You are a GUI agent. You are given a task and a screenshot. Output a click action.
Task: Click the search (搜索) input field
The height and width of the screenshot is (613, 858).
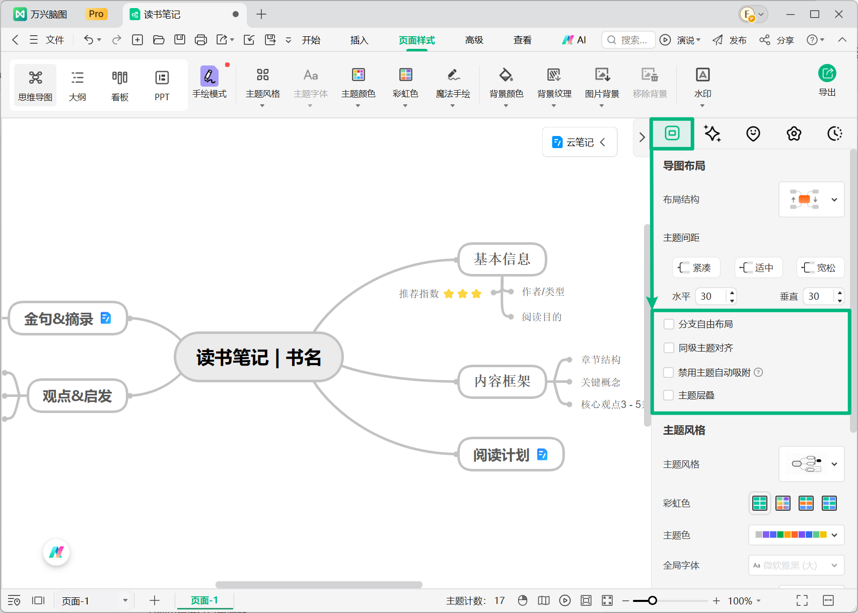coord(628,40)
